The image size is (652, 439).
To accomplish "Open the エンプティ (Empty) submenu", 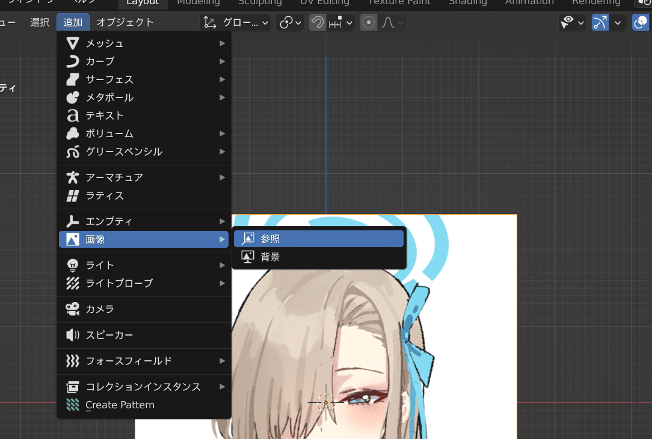I will click(x=144, y=221).
